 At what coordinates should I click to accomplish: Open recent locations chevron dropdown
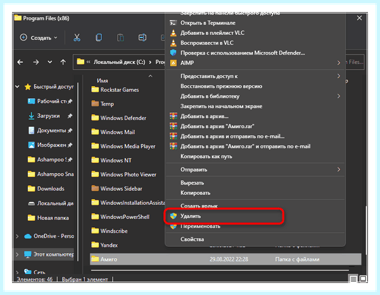click(49, 62)
